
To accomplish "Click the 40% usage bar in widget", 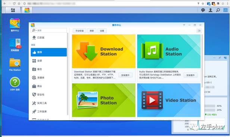I will tap(210, 106).
